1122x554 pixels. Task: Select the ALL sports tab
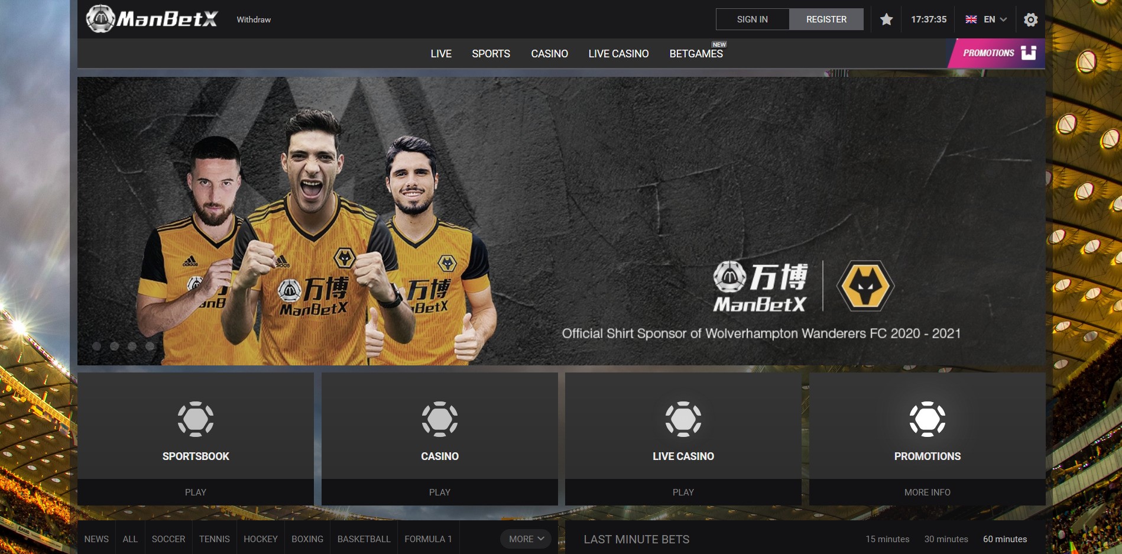tap(130, 539)
